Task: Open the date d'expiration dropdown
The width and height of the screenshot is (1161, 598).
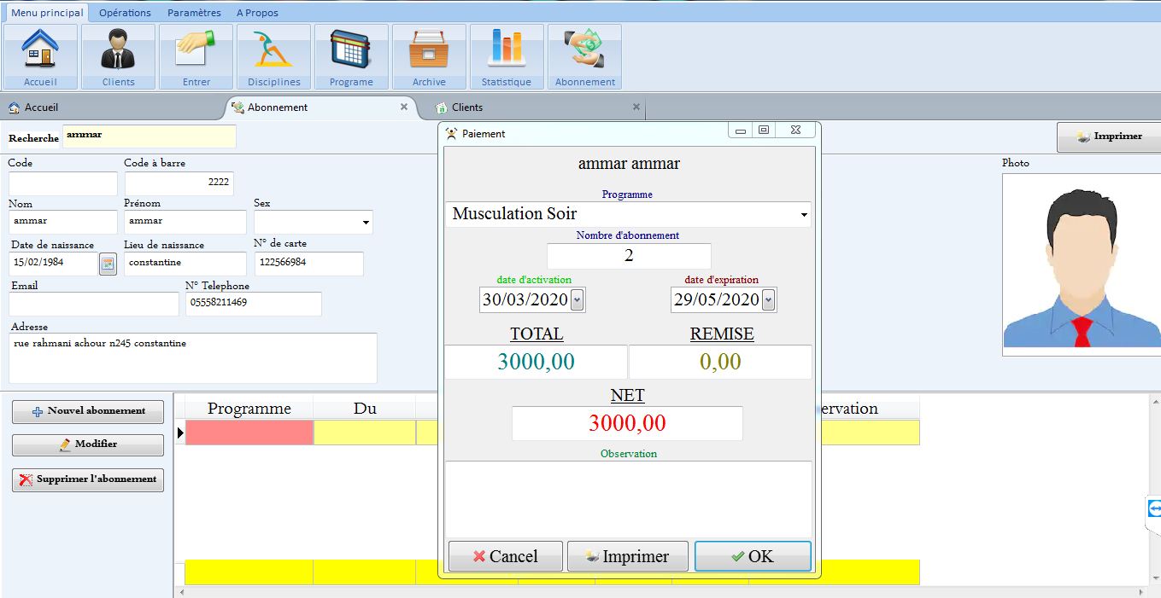Action: coord(768,300)
